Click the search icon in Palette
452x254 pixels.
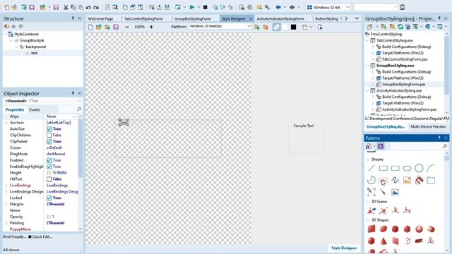pos(445,146)
